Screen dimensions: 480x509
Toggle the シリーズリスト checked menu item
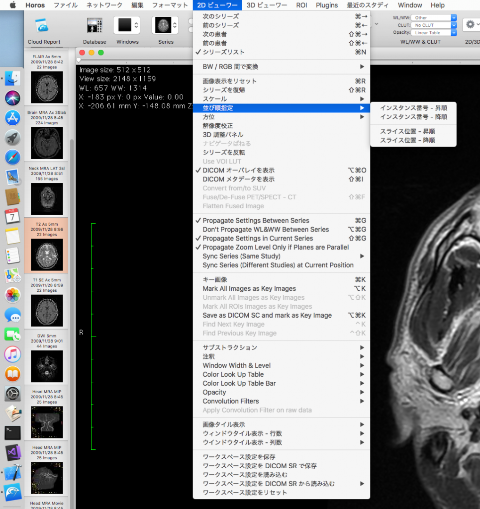coord(281,52)
